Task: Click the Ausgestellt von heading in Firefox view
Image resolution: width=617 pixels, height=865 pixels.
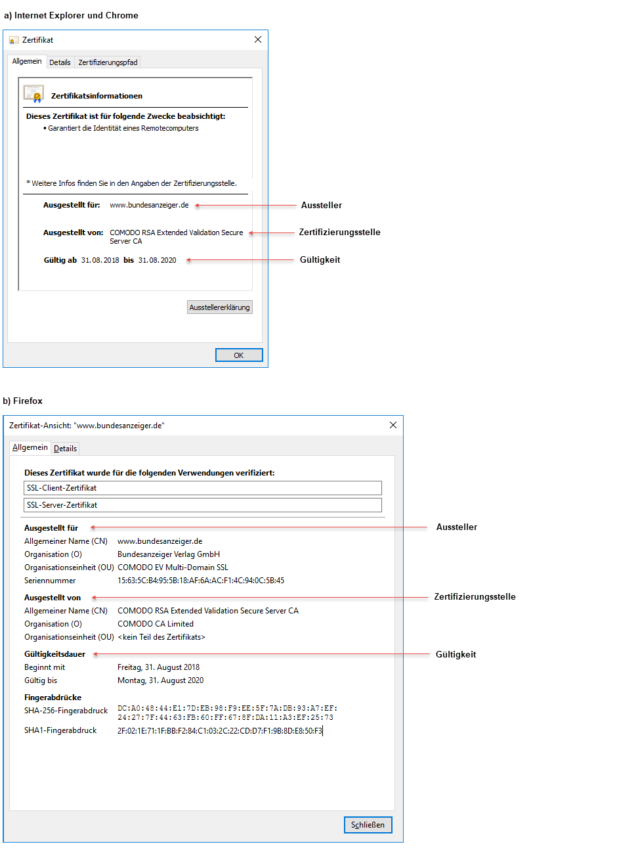Action: pyautogui.click(x=53, y=598)
